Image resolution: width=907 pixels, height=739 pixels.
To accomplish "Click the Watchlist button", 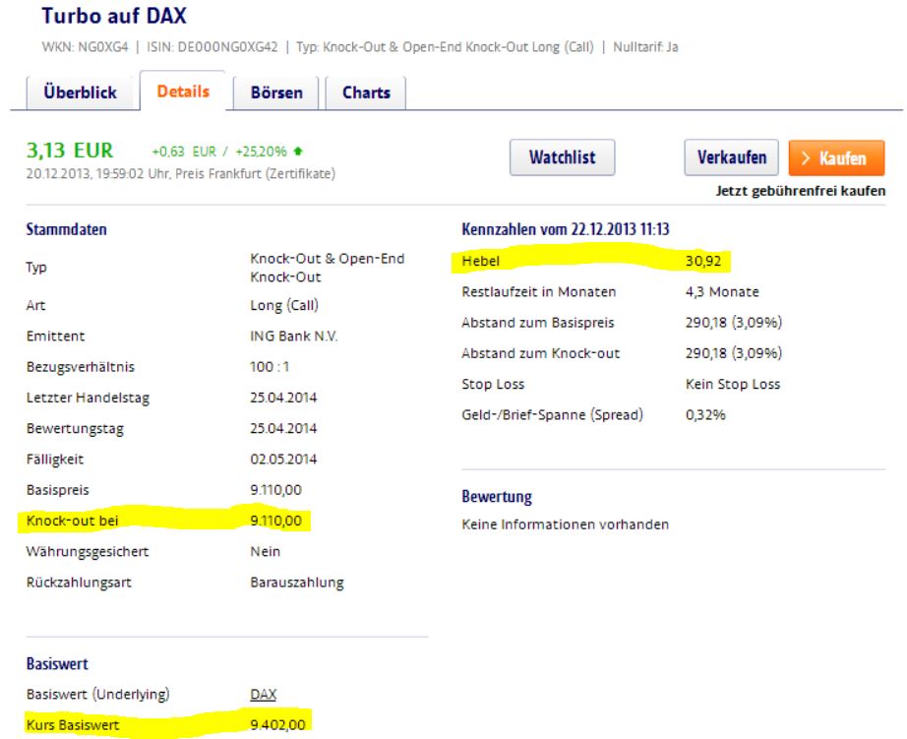I will click(562, 155).
